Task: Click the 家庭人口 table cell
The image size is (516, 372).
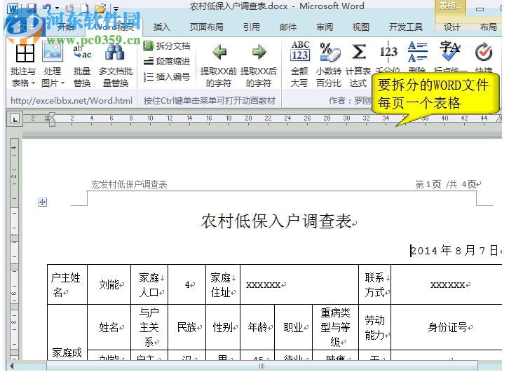Action: [149, 284]
